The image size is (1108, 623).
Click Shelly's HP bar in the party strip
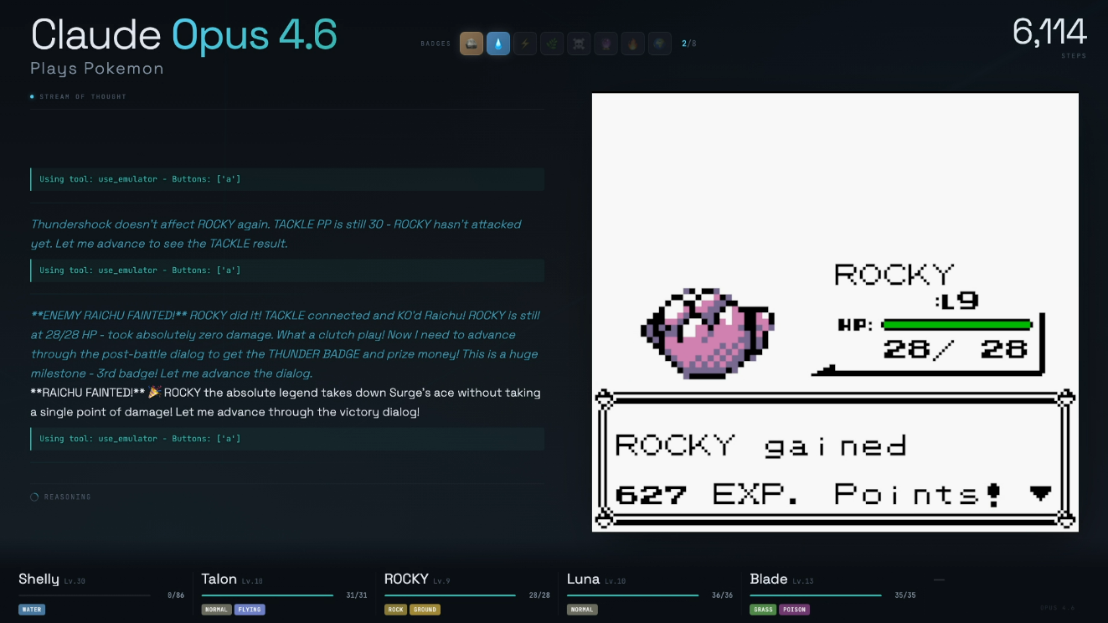pos(85,595)
